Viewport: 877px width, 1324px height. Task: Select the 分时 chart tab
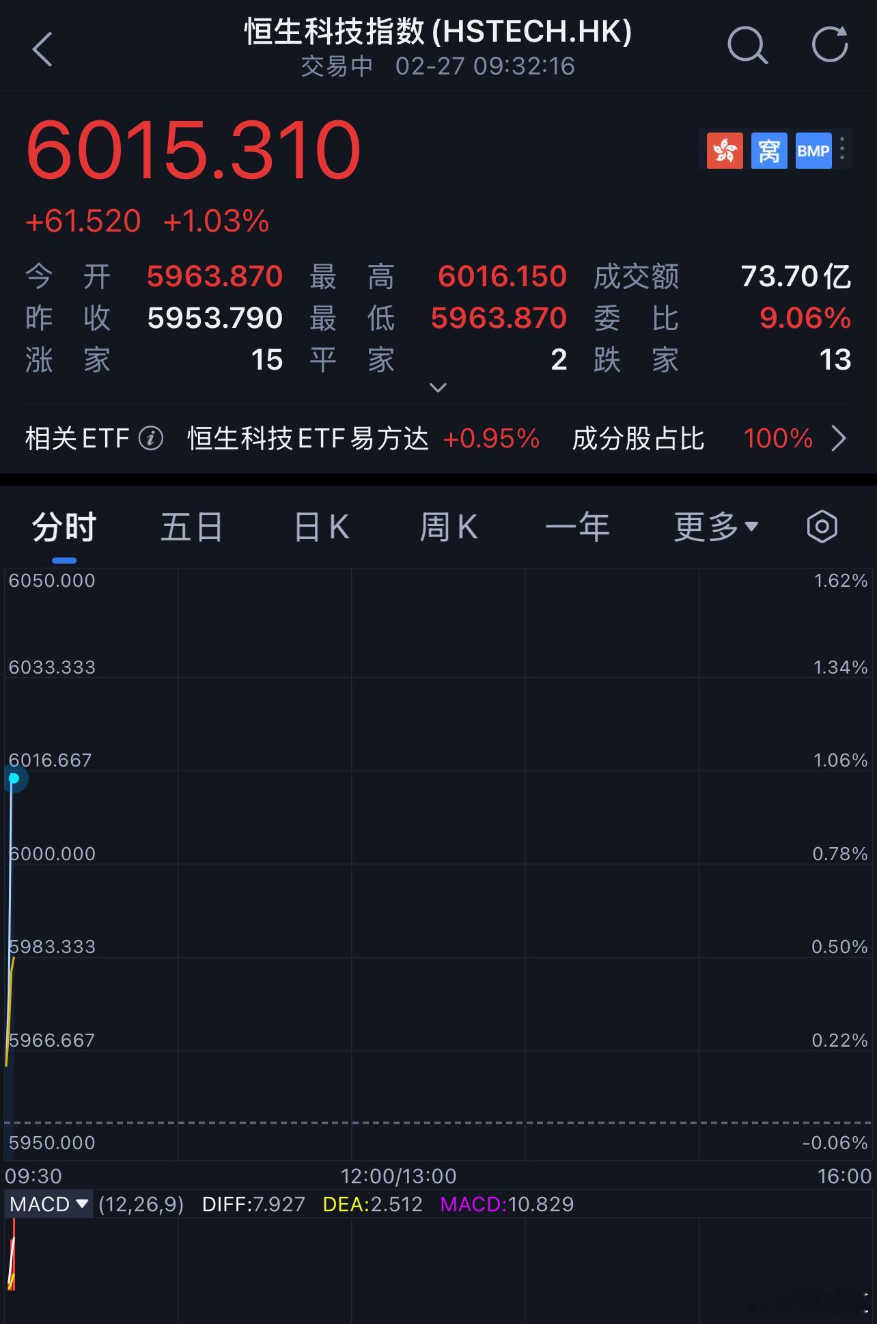click(64, 527)
